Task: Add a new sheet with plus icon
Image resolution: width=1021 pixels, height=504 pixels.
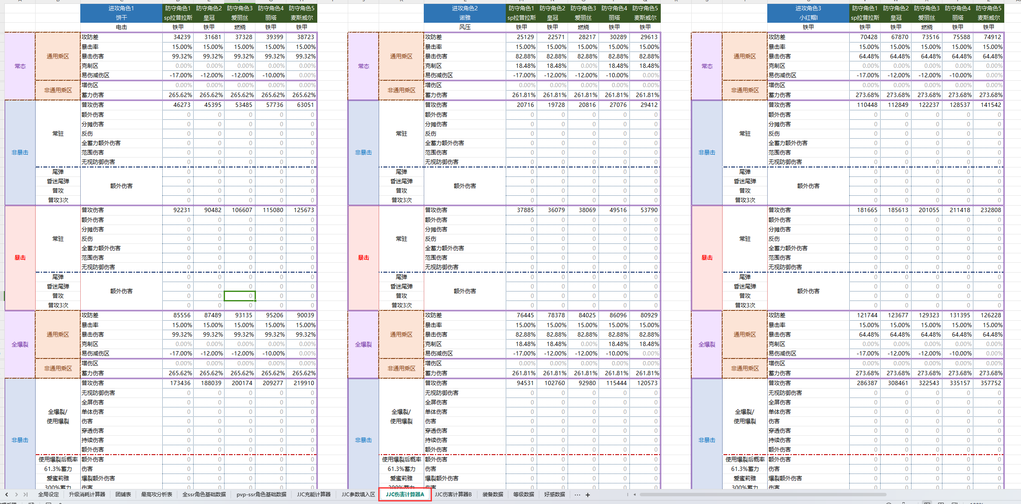Action: coord(588,495)
